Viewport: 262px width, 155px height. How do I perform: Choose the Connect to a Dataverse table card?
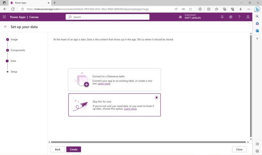tap(114, 79)
